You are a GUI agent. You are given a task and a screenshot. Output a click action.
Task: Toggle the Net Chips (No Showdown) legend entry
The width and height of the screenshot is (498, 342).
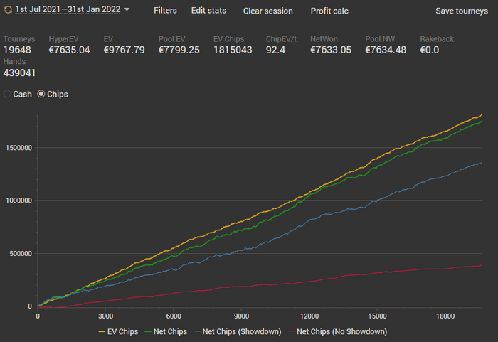point(337,331)
